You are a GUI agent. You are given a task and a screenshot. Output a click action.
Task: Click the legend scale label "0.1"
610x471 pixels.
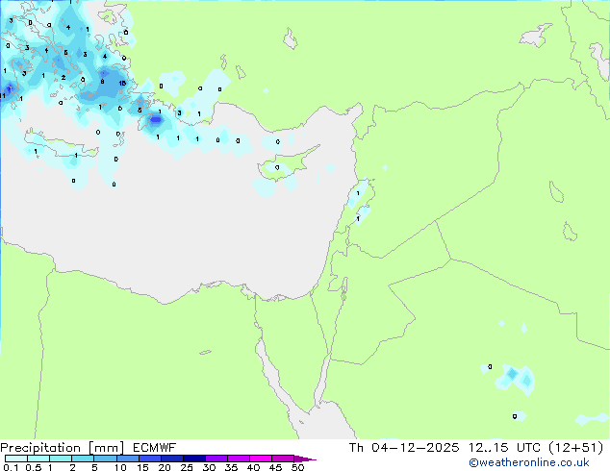11,467
